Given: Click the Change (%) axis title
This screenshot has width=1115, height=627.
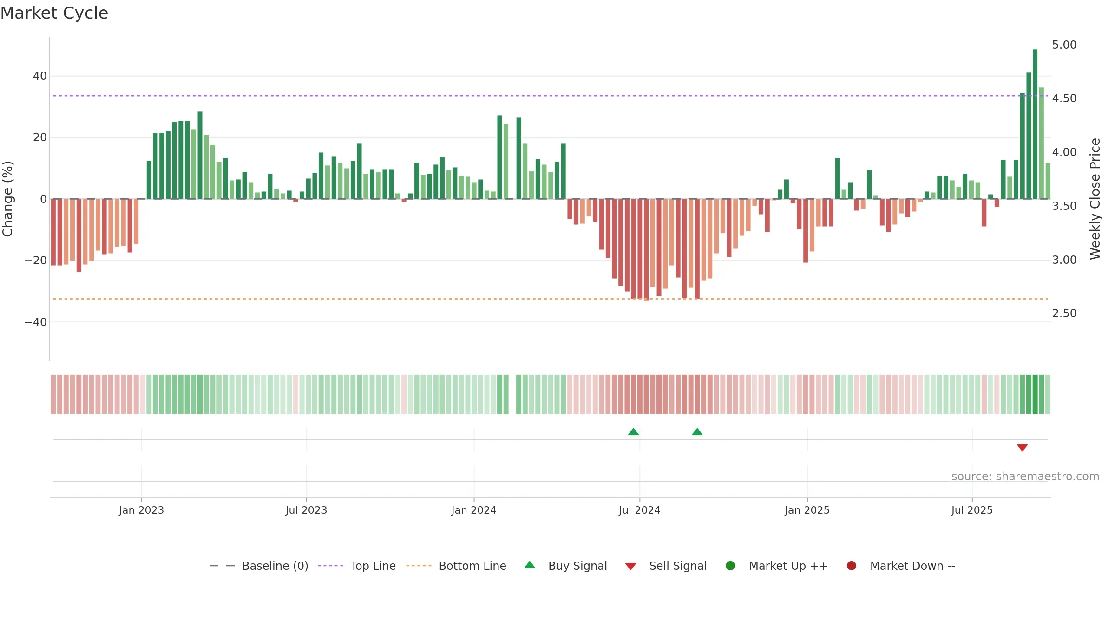Looking at the screenshot, I should click(x=8, y=199).
